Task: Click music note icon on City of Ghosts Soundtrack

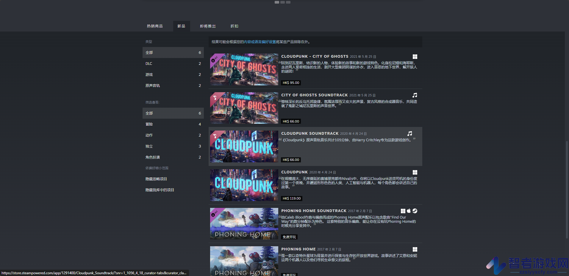Action: pos(415,95)
